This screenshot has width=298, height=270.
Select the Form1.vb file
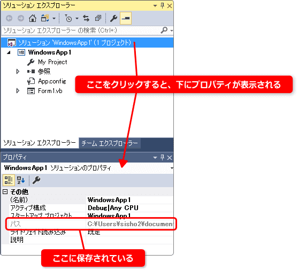50,91
